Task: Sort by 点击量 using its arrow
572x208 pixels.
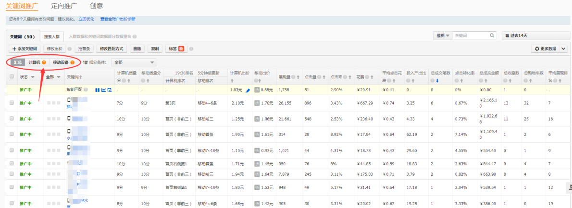Action: (324, 77)
